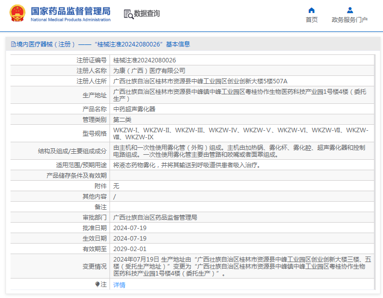Click production address value 粤桂协作生物医药科技产业园
This screenshot has height=298, width=383.
pyautogui.click(x=240, y=95)
